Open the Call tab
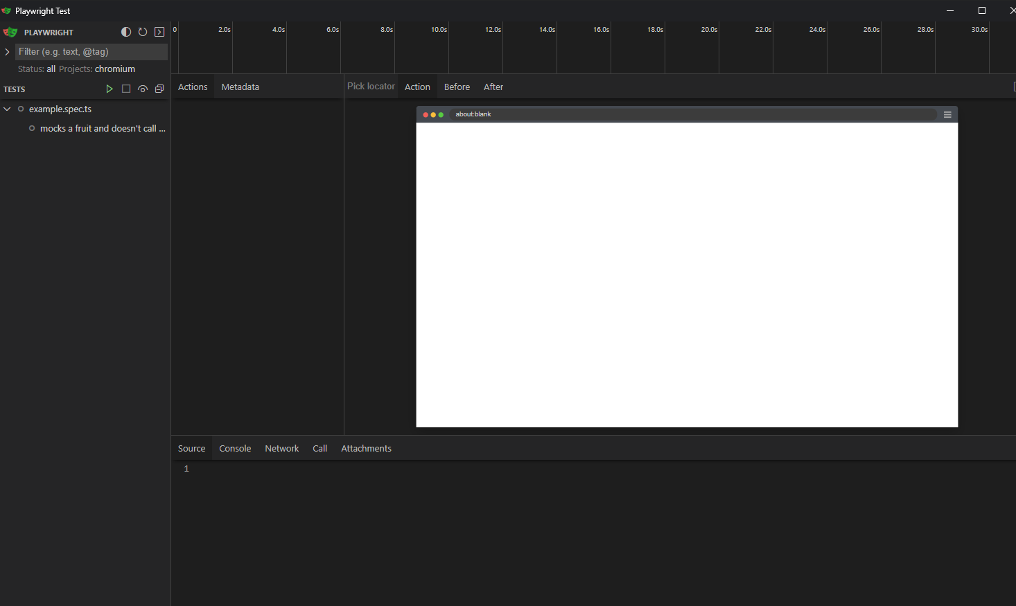The image size is (1016, 606). (319, 448)
